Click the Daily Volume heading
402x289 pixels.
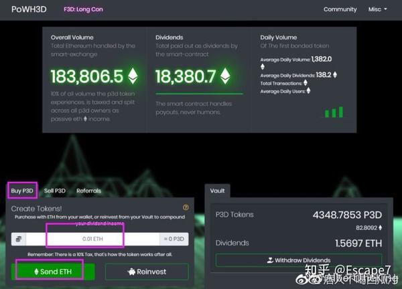click(279, 37)
